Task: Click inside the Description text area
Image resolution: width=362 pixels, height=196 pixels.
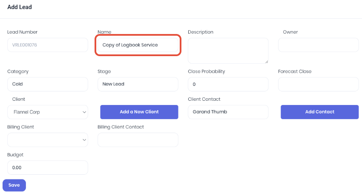Action: [x=228, y=51]
